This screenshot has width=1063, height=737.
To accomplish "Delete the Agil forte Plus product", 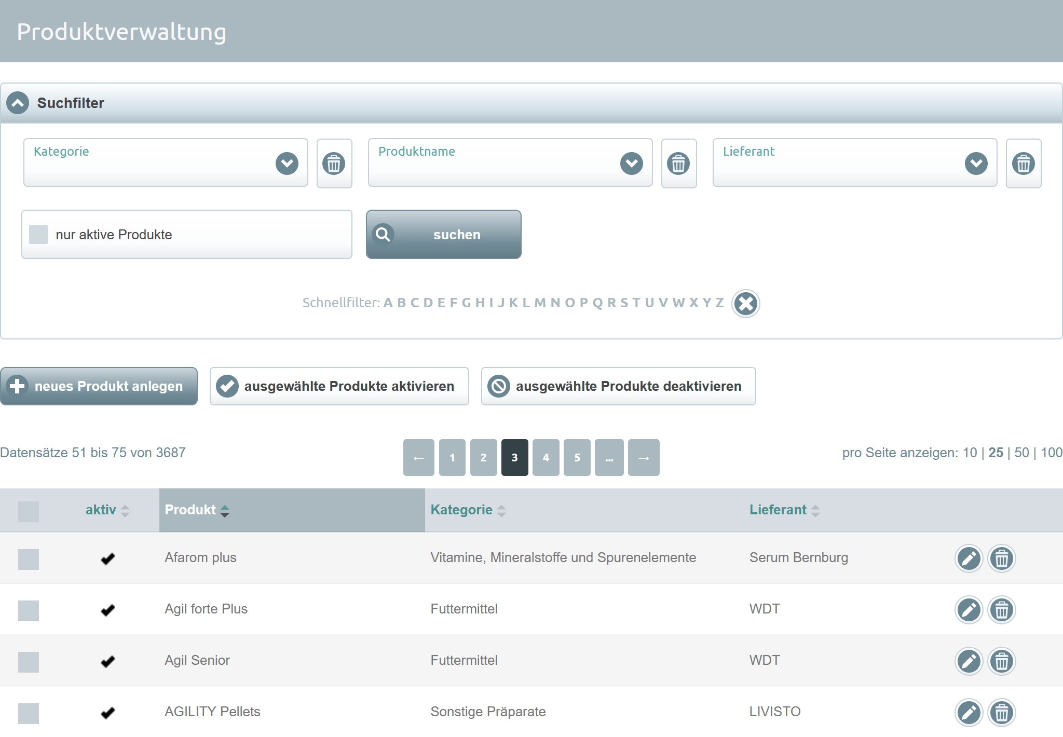I will pyautogui.click(x=1001, y=610).
